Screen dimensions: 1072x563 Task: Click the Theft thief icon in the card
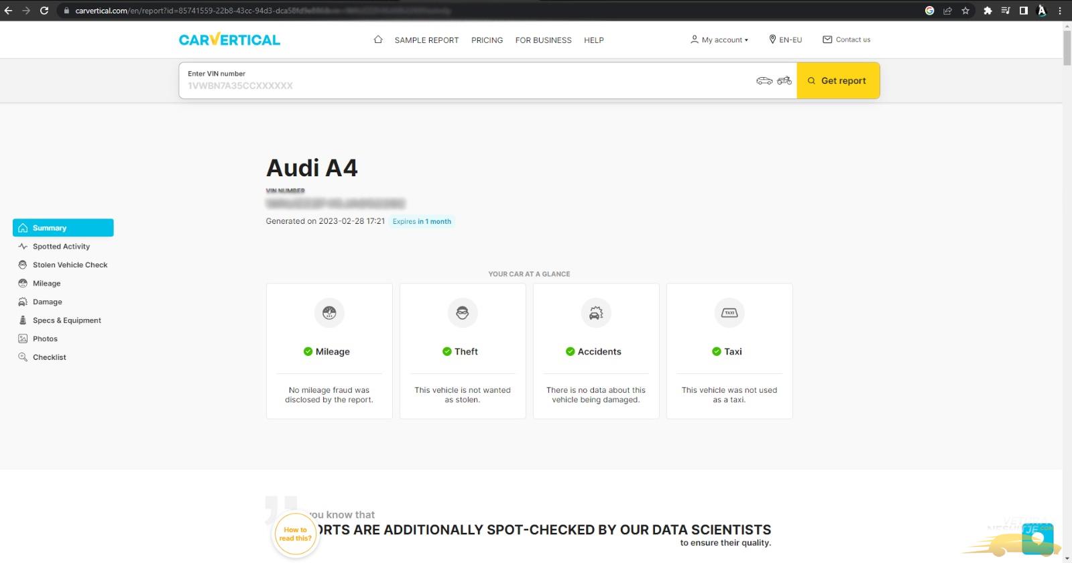463,312
